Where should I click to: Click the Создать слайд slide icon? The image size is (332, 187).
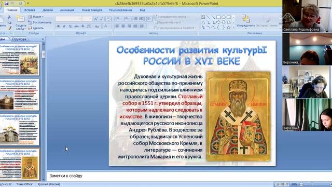(x=21, y=19)
